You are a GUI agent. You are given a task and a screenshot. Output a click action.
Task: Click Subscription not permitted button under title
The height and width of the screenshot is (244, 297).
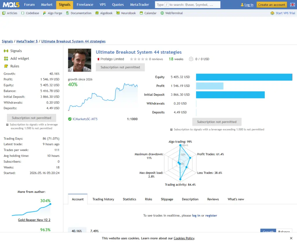pos(120,67)
